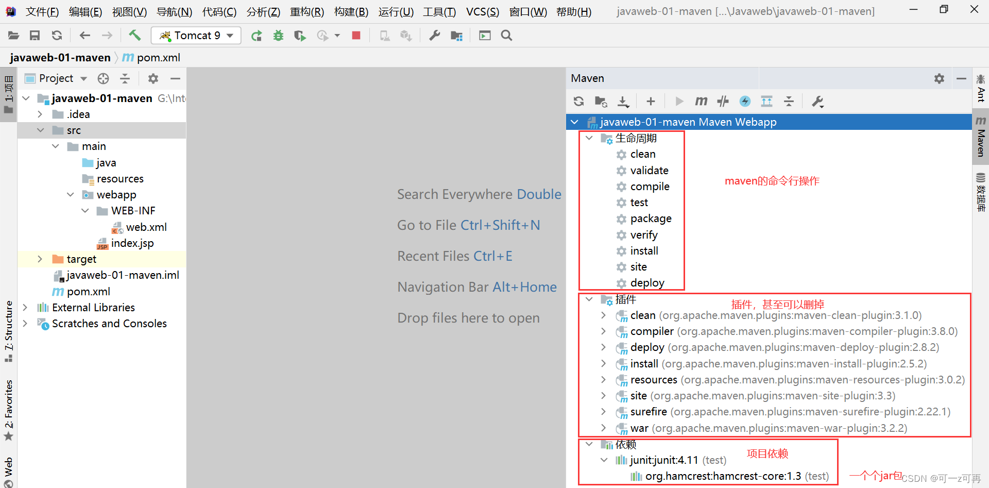This screenshot has width=989, height=488.
Task: Open the Ant side tab
Action: point(980,89)
